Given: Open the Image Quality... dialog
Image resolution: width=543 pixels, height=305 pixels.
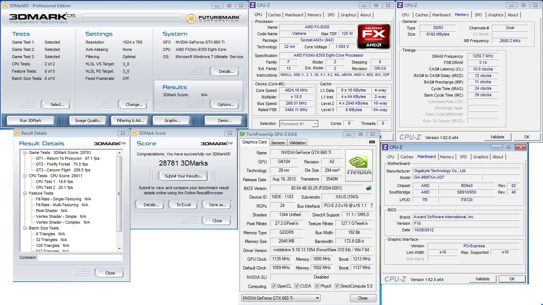Looking at the screenshot, I should (x=89, y=121).
